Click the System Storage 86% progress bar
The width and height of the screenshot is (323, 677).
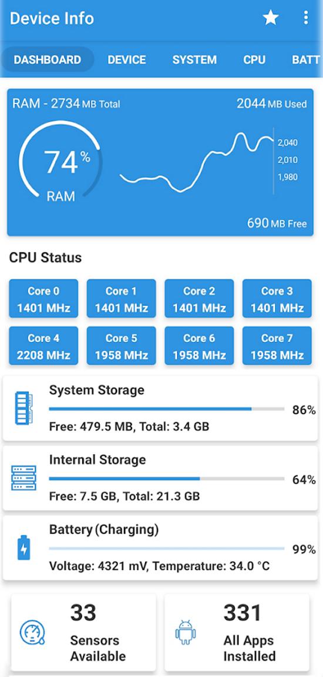(166, 409)
